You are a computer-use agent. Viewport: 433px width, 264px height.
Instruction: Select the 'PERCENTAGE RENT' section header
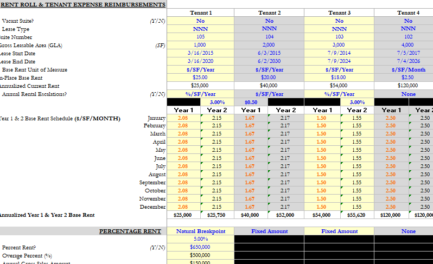tap(130, 231)
